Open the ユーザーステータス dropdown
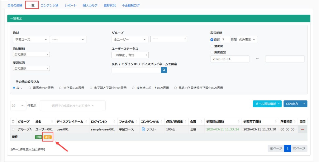This screenshot has height=162, width=319. click(x=130, y=55)
